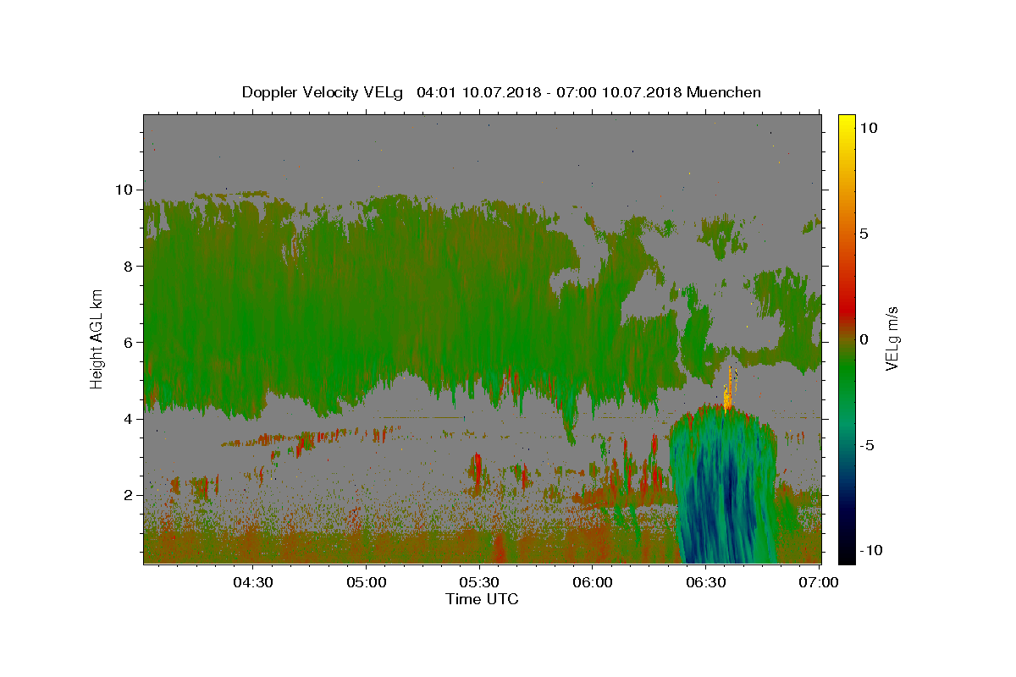Click the colorbar tick label '0'
This screenshot has width=1016, height=677.
(864, 339)
